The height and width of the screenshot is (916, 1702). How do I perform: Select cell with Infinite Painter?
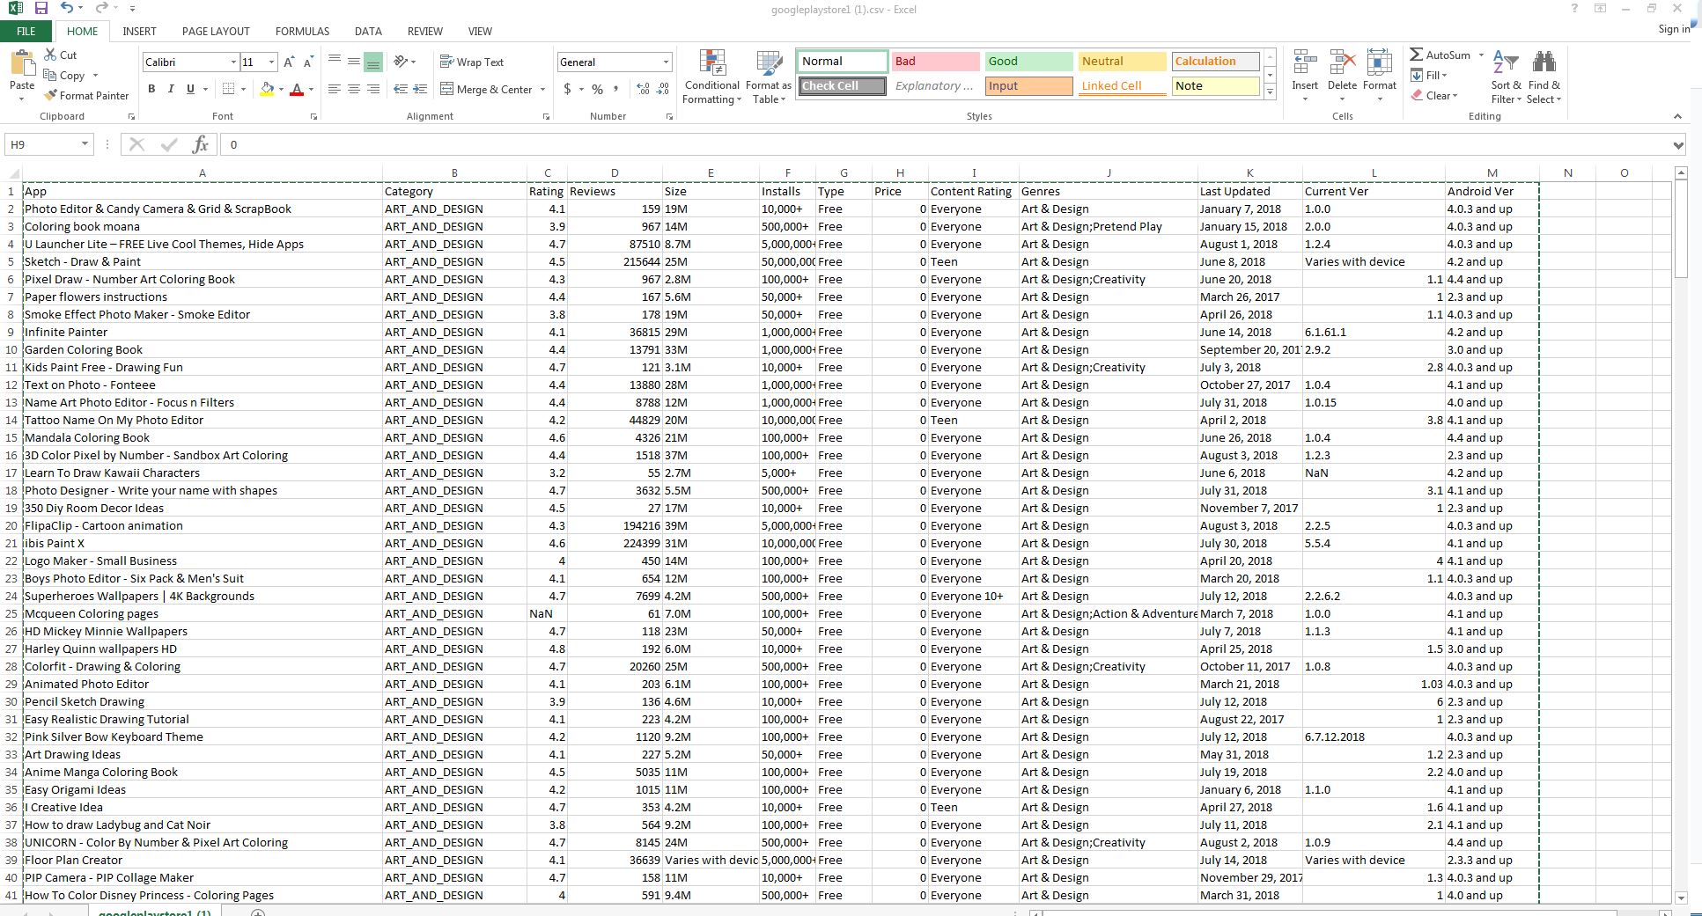(203, 332)
